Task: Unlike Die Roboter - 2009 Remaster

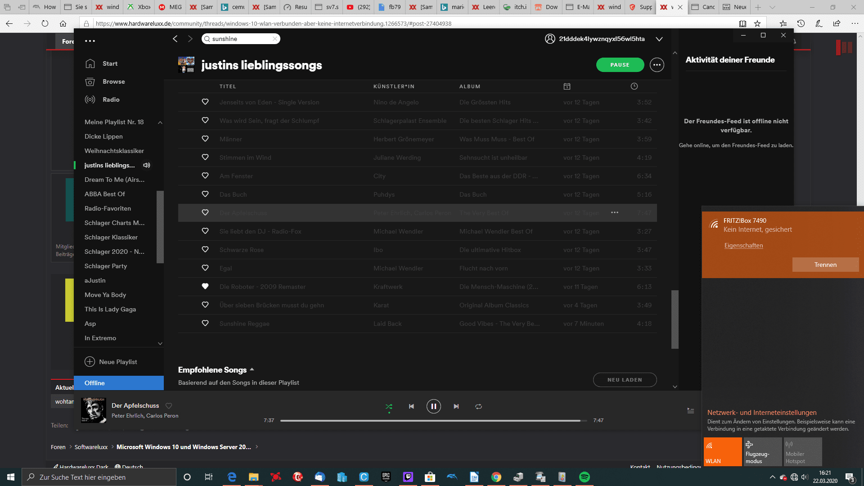Action: click(205, 286)
